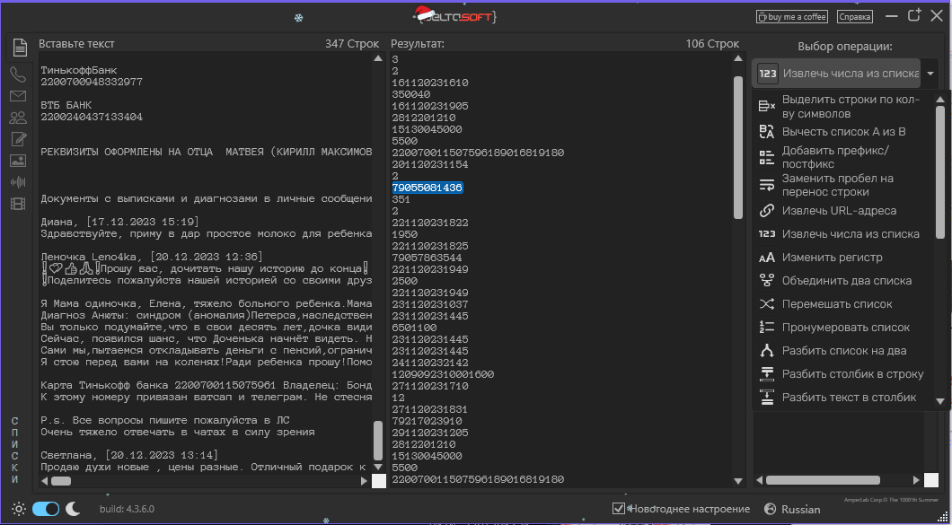Click the СПИСКИ vertical label in sidebar
The height and width of the screenshot is (525, 952).
pyautogui.click(x=14, y=451)
